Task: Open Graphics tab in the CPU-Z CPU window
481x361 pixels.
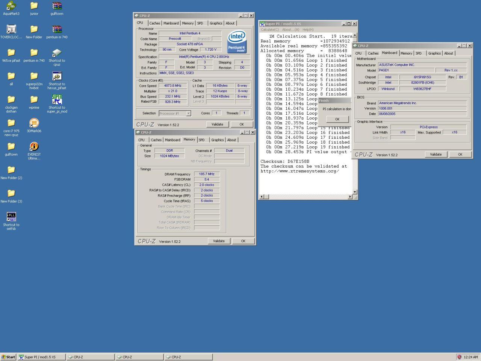Action: [216, 23]
